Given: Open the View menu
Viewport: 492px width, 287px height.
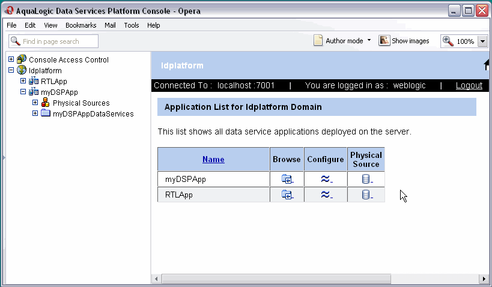Looking at the screenshot, I should click(50, 25).
